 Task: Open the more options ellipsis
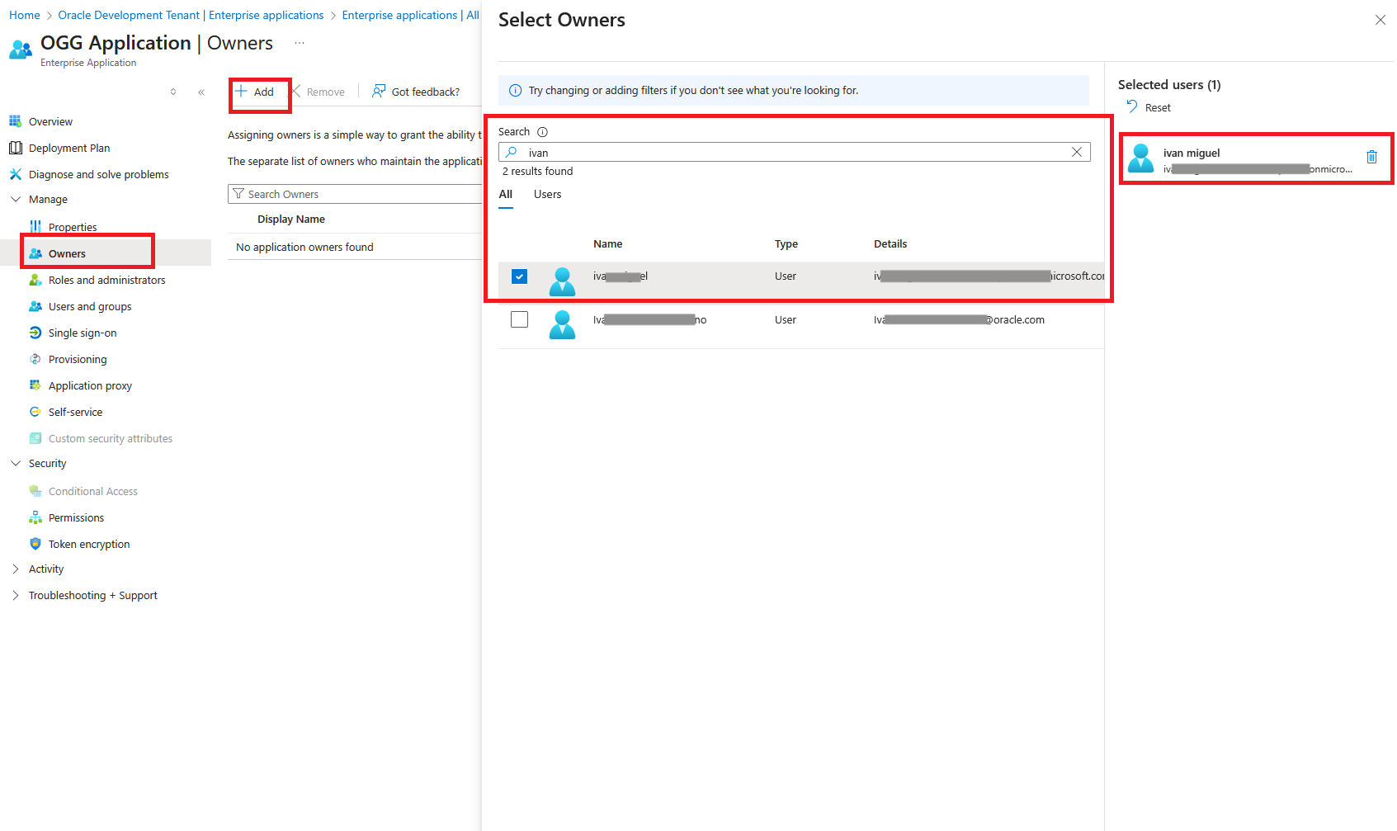[x=300, y=43]
